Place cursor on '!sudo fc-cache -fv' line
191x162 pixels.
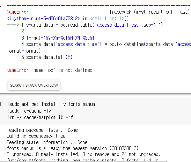click(29, 111)
